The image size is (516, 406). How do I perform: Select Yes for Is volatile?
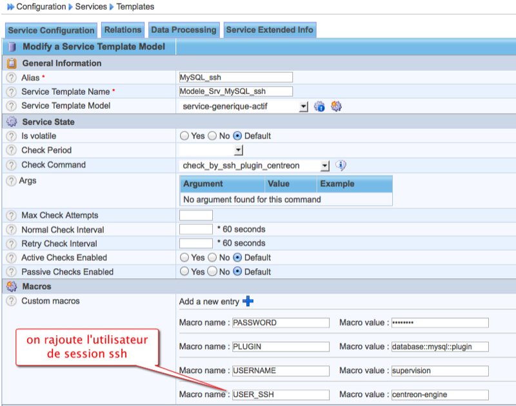click(x=184, y=136)
